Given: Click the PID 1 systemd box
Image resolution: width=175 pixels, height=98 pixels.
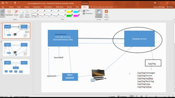Looking at the screenshot, I should 70,77.
